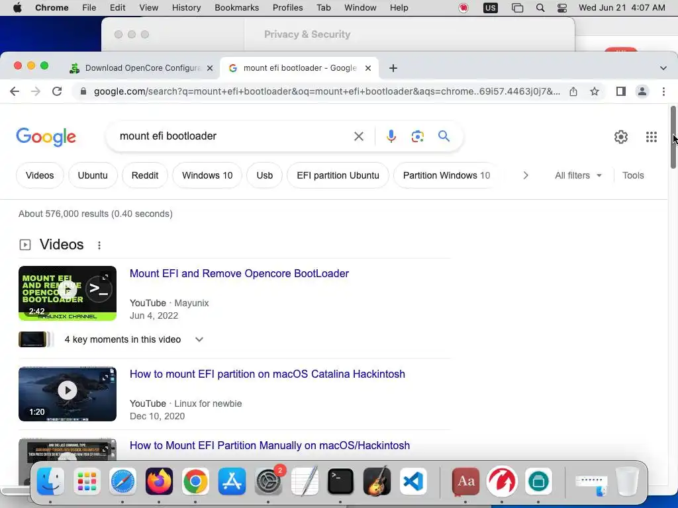Open How to Mount EFI Partition Manually link

(x=270, y=445)
